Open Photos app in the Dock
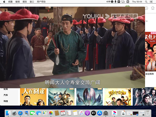This screenshot has height=117, width=156. (x=51, y=113)
